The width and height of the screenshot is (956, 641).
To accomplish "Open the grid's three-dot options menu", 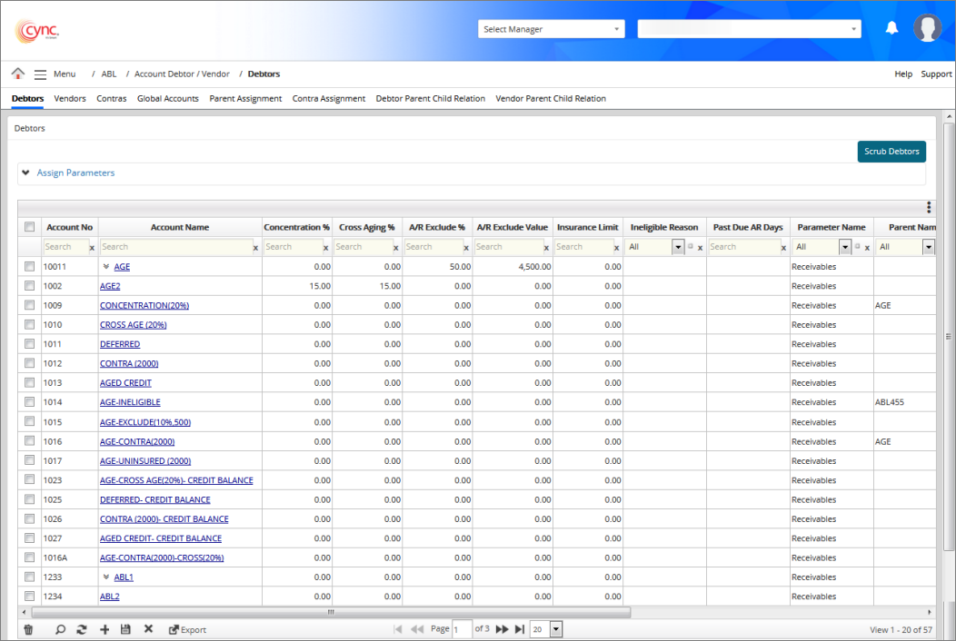I will (x=928, y=208).
